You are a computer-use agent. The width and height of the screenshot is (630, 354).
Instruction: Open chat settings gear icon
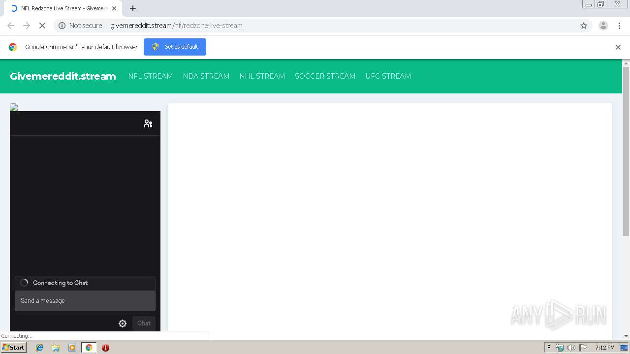coord(123,324)
